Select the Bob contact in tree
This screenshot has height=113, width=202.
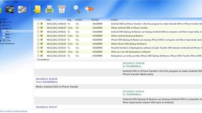[8, 34]
